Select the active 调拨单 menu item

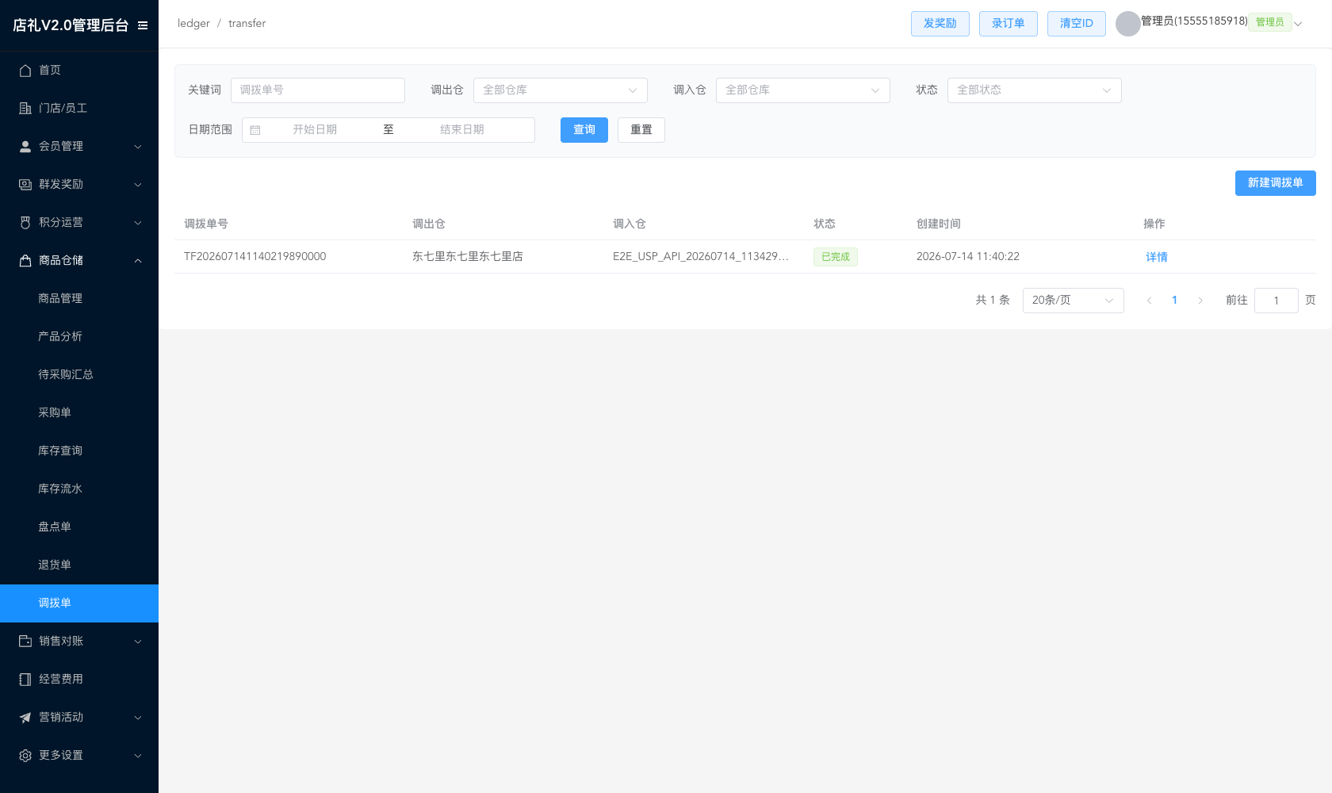click(79, 603)
